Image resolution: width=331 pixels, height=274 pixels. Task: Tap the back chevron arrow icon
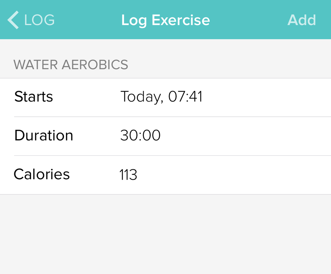tap(13, 20)
